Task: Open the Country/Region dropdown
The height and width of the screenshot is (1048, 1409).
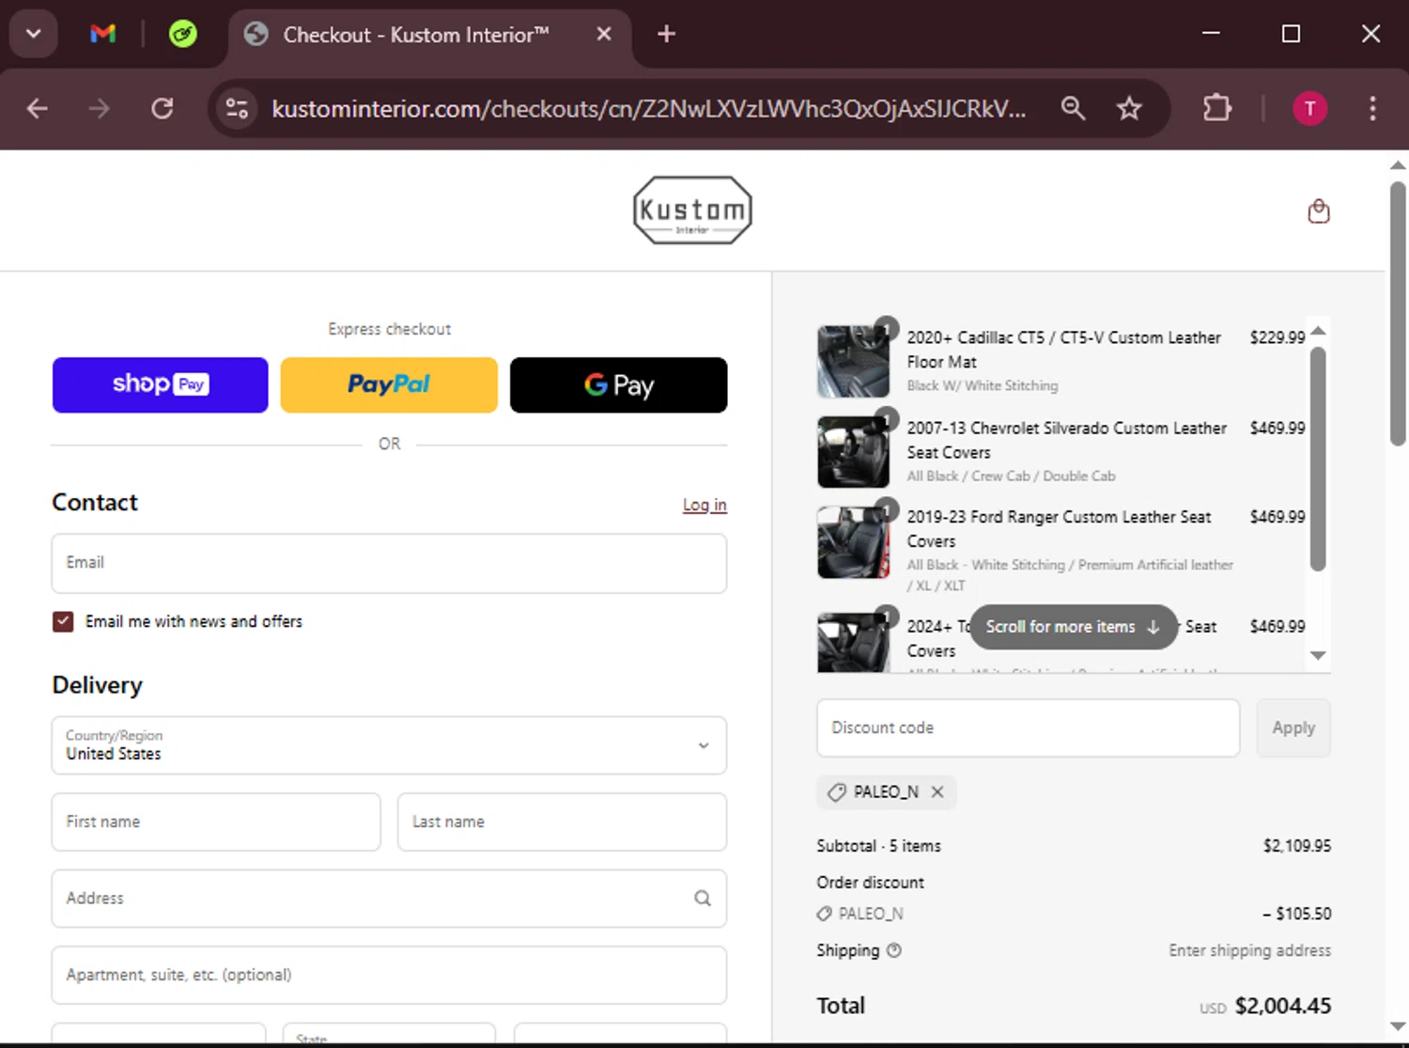Action: click(389, 745)
